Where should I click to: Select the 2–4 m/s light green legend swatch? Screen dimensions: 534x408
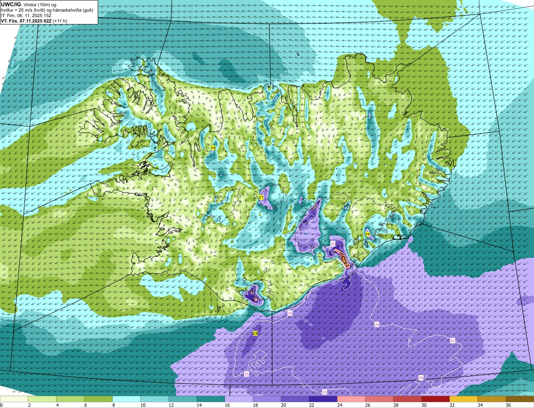coord(42,399)
